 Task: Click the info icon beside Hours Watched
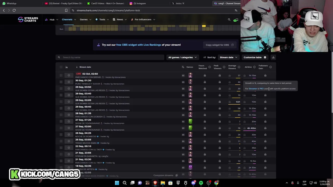[x=209, y=67]
